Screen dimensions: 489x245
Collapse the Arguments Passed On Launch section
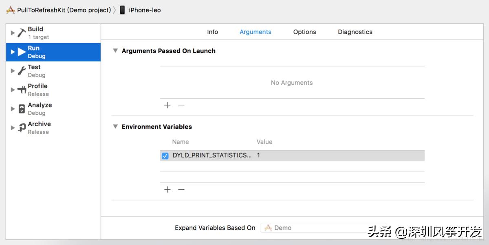coord(115,51)
